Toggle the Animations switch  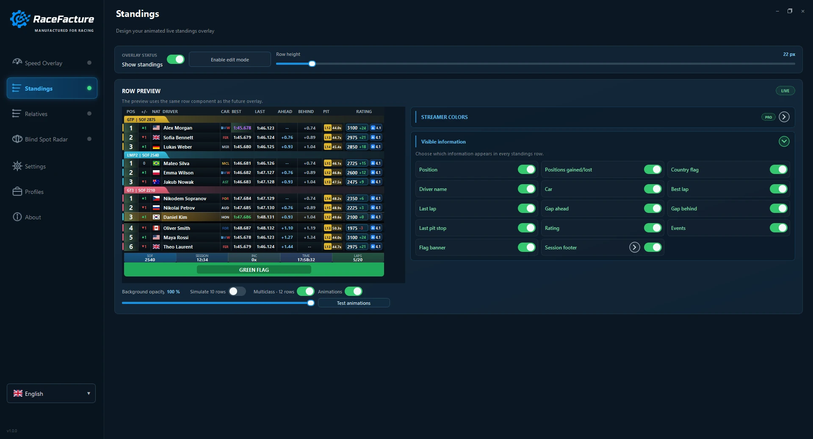354,291
